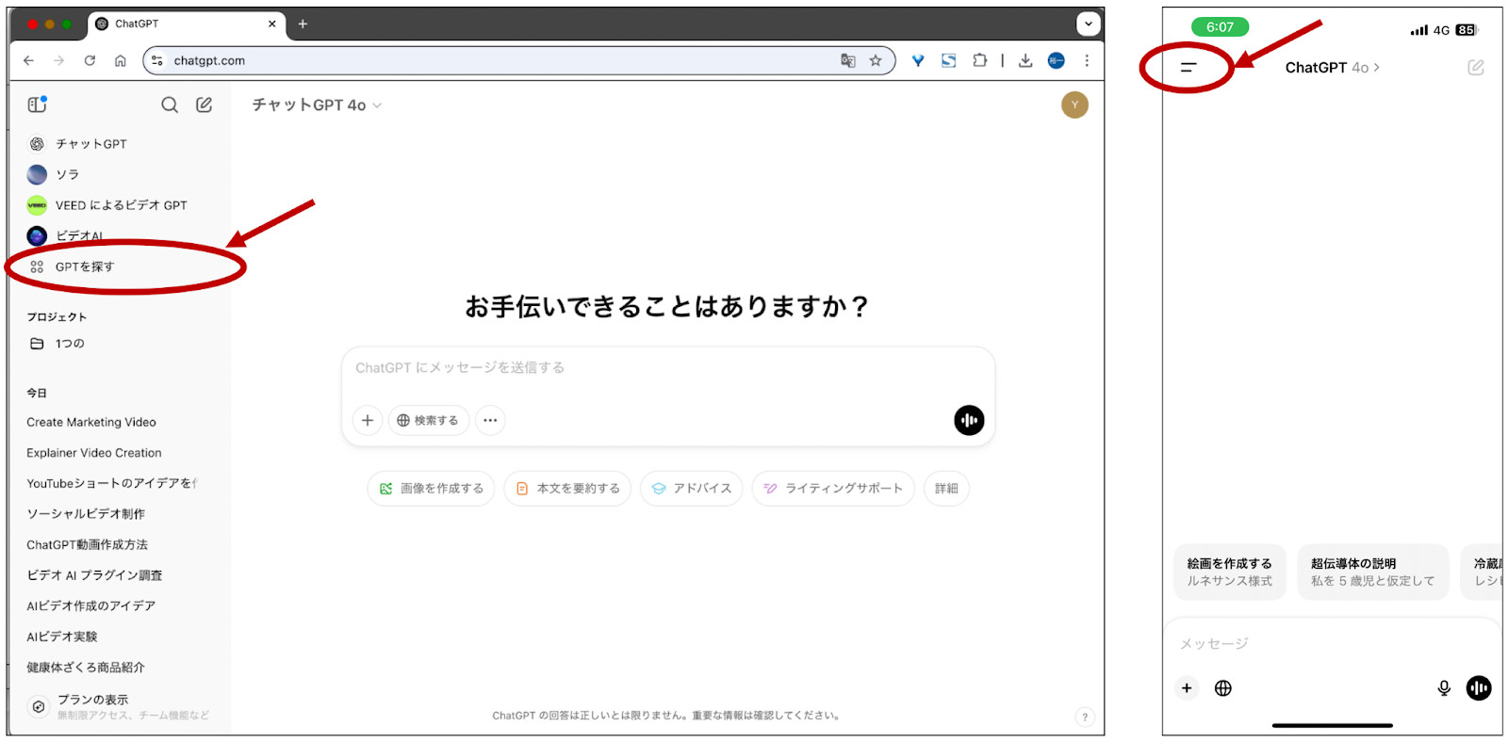Image resolution: width=1508 pixels, height=742 pixels.
Task: Click the plus attach button in desktop prompt box
Action: point(368,420)
